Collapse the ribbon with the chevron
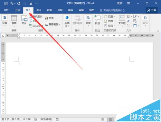 point(158,31)
